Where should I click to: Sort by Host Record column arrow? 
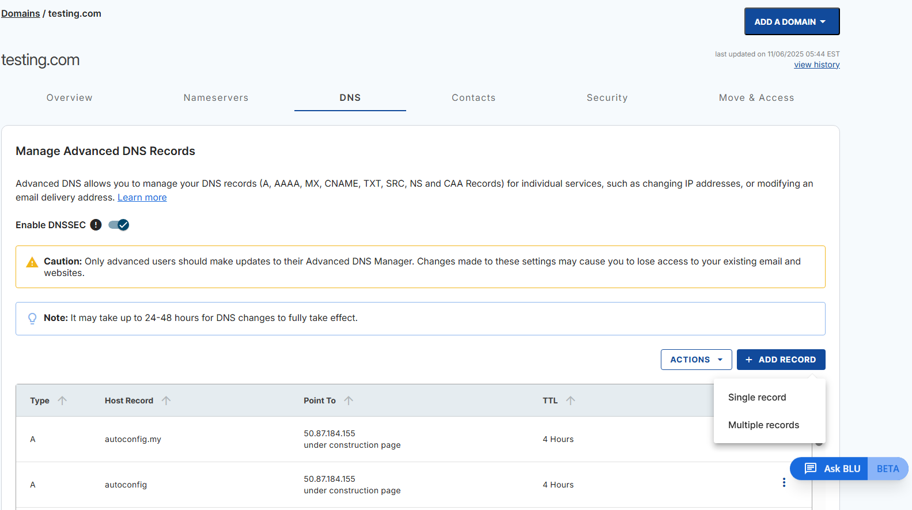[x=166, y=401]
